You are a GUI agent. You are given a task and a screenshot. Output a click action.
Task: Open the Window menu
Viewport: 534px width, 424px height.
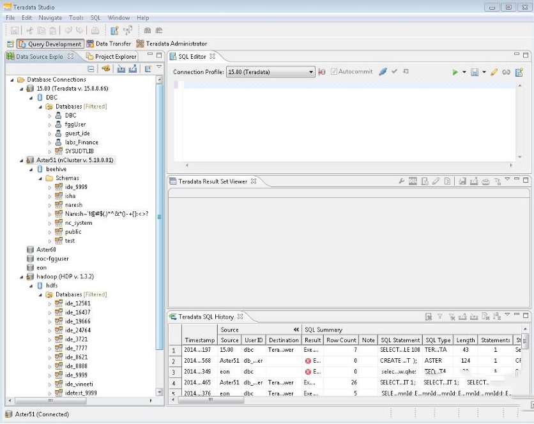(119, 18)
